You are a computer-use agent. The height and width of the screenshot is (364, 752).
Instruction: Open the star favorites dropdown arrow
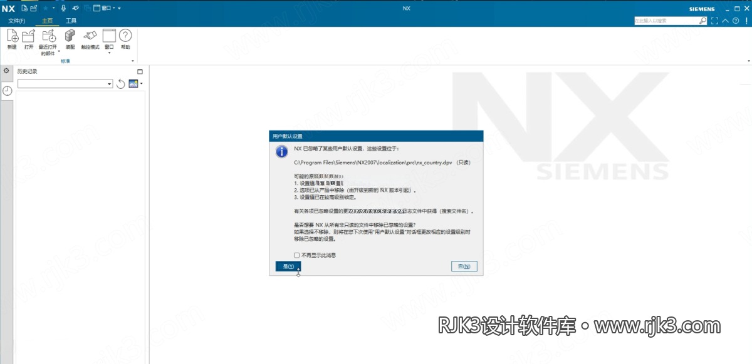coord(54,8)
